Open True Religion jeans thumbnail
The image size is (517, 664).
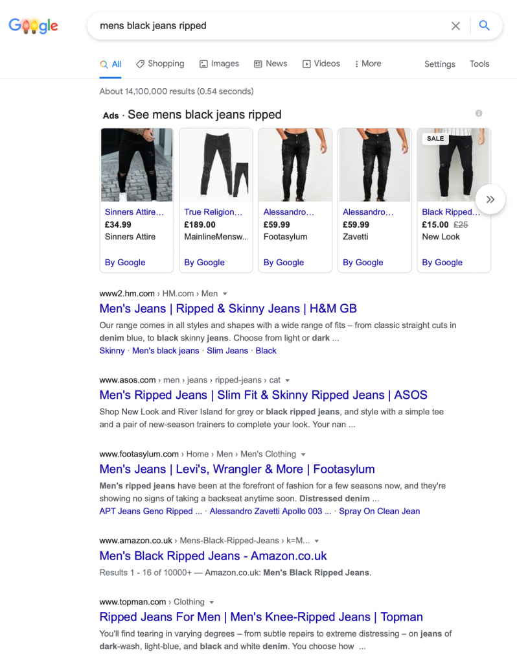click(x=216, y=165)
